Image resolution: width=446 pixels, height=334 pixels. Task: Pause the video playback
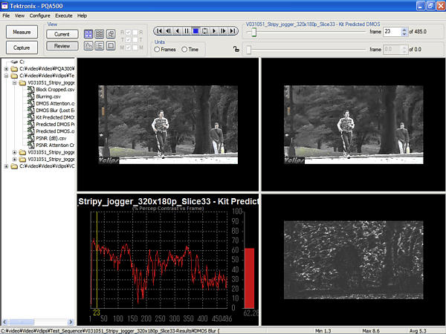(x=187, y=31)
